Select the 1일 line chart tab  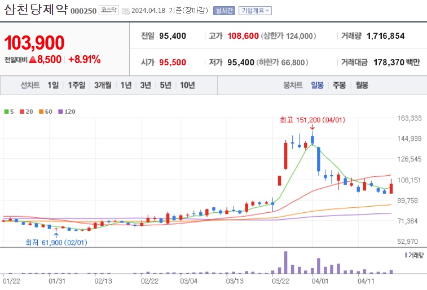click(x=53, y=86)
